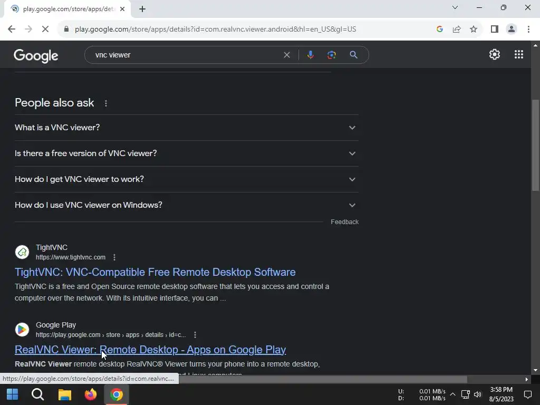The image size is (540, 405).
Task: Start a voice search with the microphone
Action: 311,55
